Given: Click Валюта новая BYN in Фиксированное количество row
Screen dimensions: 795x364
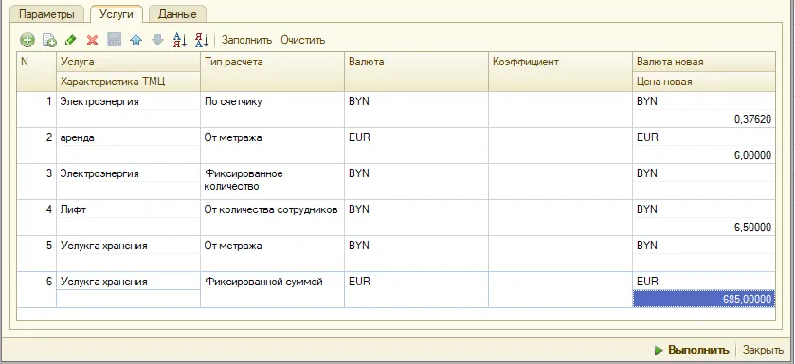Looking at the screenshot, I should click(704, 173).
